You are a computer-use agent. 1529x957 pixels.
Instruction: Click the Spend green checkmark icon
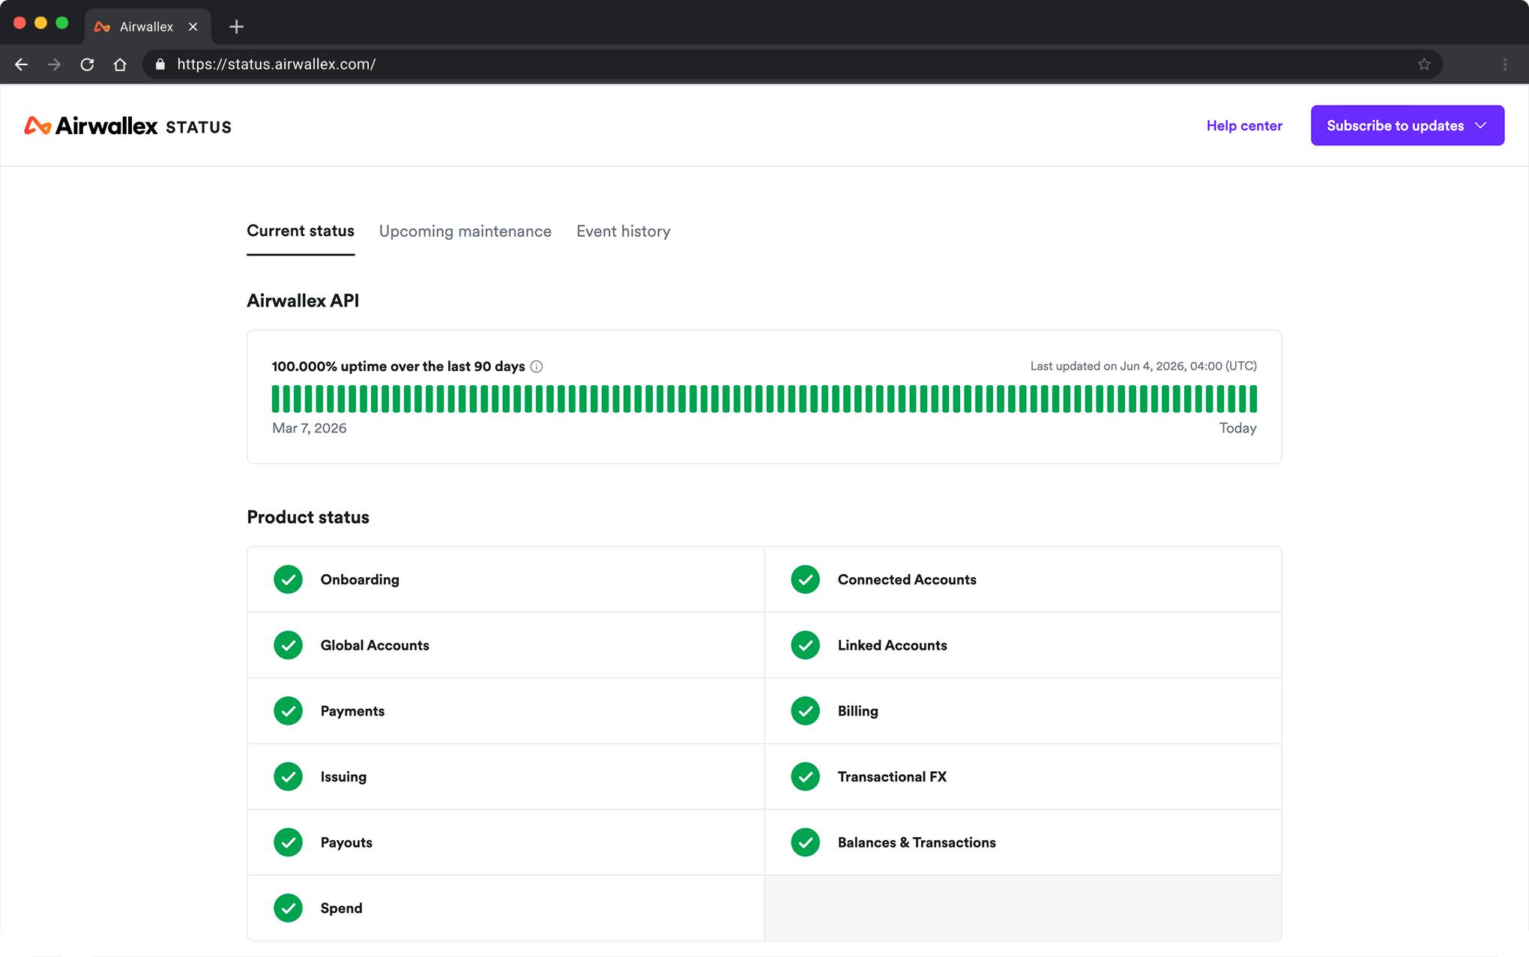coord(288,908)
